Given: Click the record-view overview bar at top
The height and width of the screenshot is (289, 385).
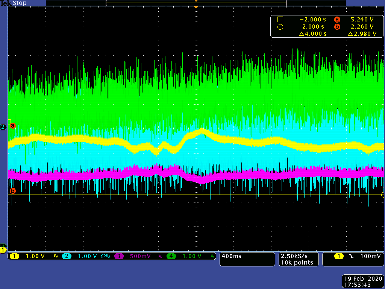Looking at the screenshot, I should tap(196, 3).
